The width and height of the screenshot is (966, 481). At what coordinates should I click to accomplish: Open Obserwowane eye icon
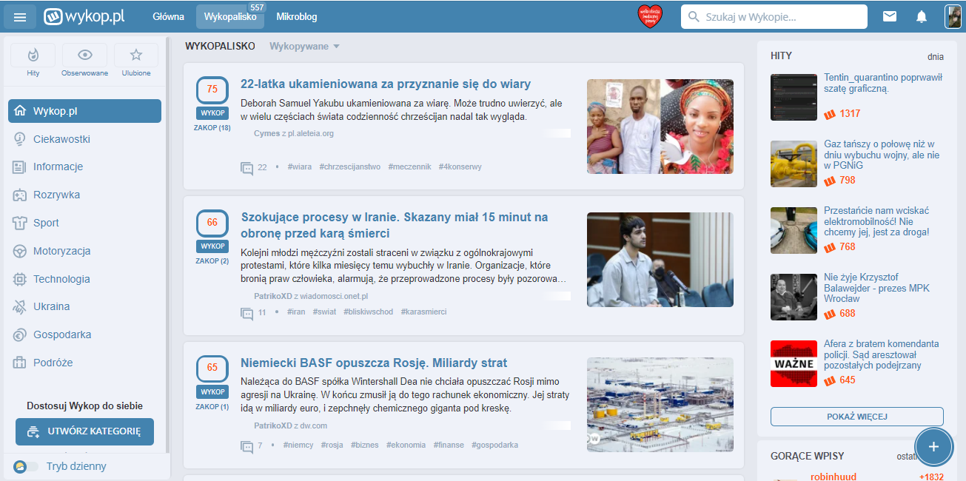[x=84, y=55]
